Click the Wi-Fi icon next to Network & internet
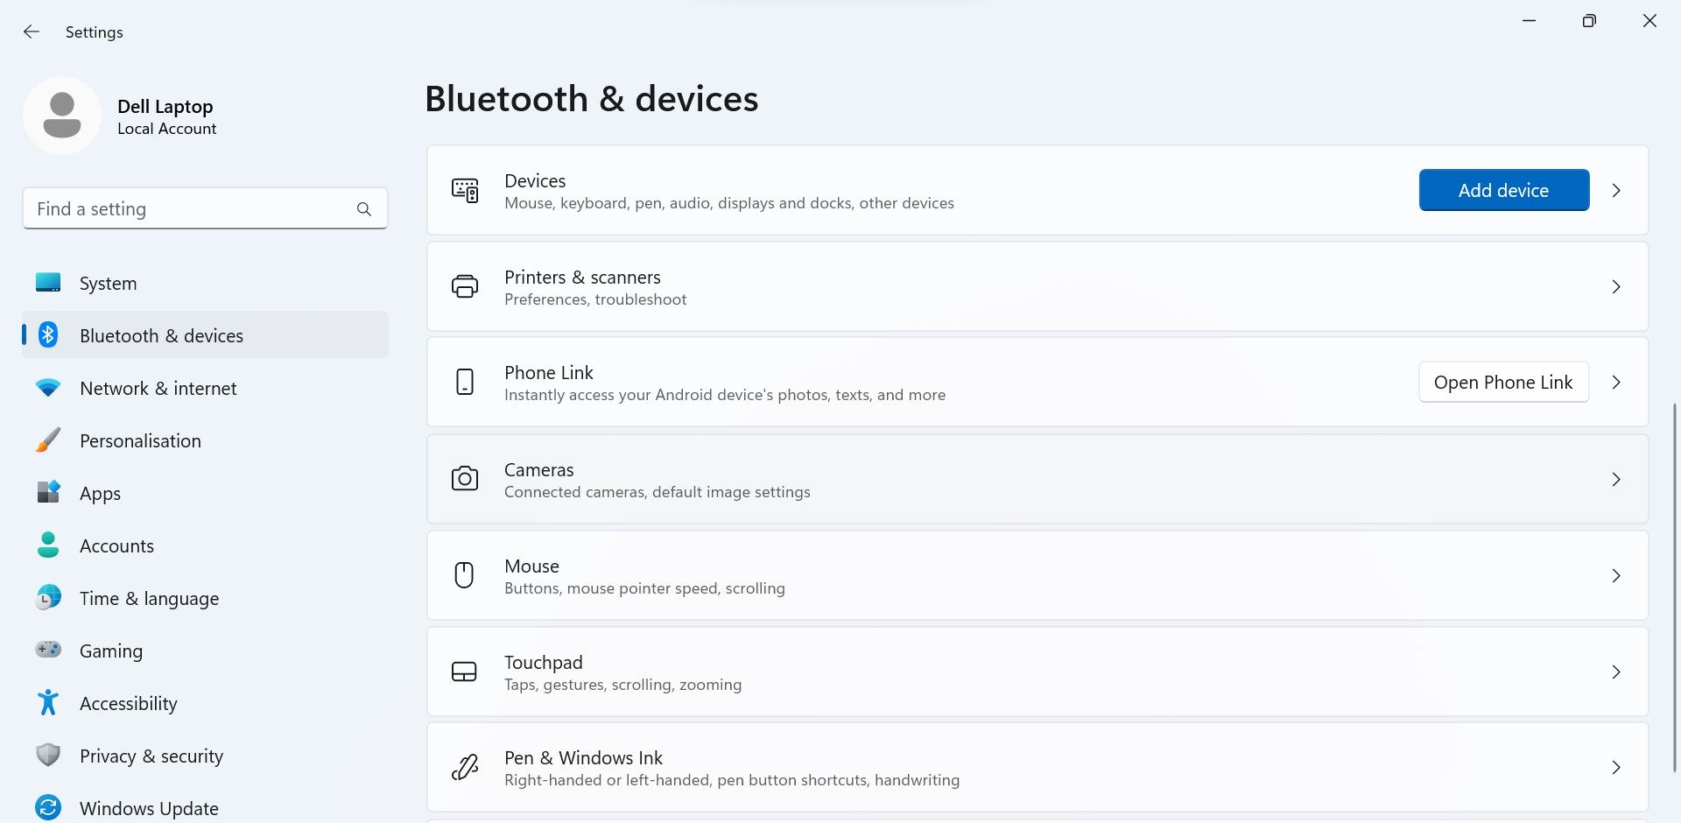The image size is (1681, 823). coord(49,388)
